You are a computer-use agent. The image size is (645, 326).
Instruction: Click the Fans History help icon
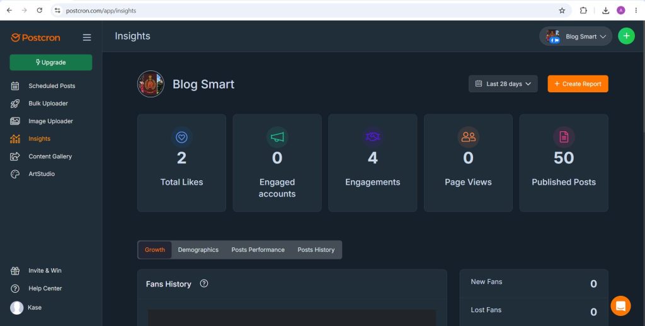(203, 283)
